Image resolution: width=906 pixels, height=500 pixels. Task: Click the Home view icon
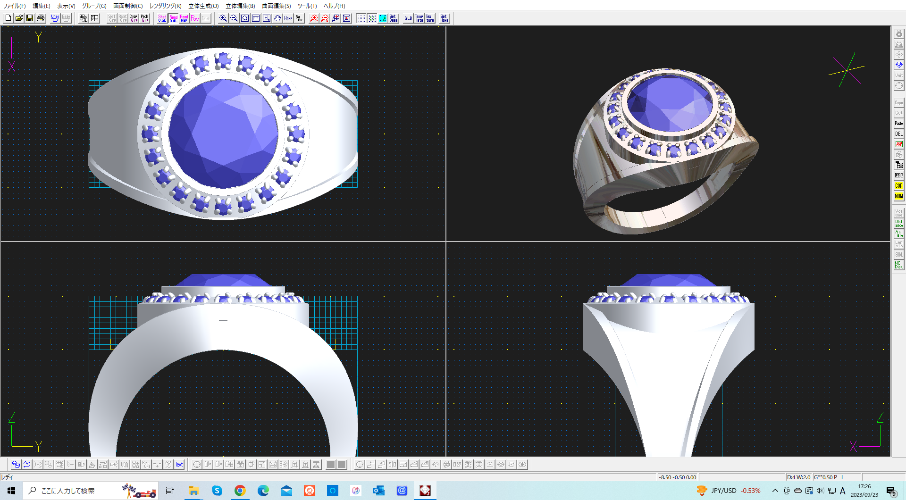point(288,18)
